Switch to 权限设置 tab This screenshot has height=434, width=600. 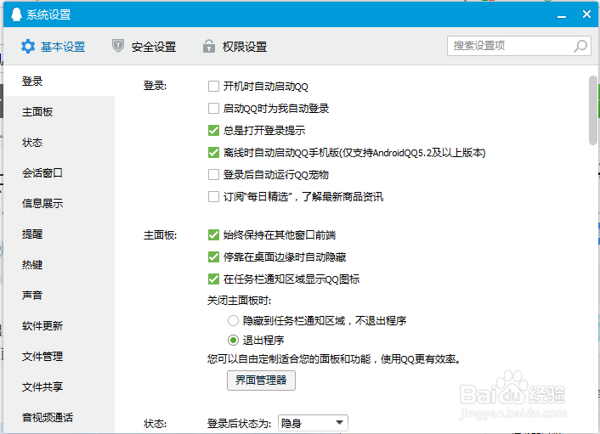pyautogui.click(x=235, y=47)
